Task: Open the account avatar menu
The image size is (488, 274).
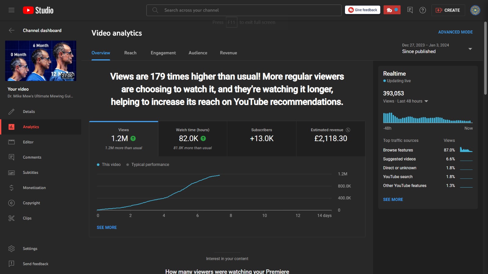Action: coord(475,10)
